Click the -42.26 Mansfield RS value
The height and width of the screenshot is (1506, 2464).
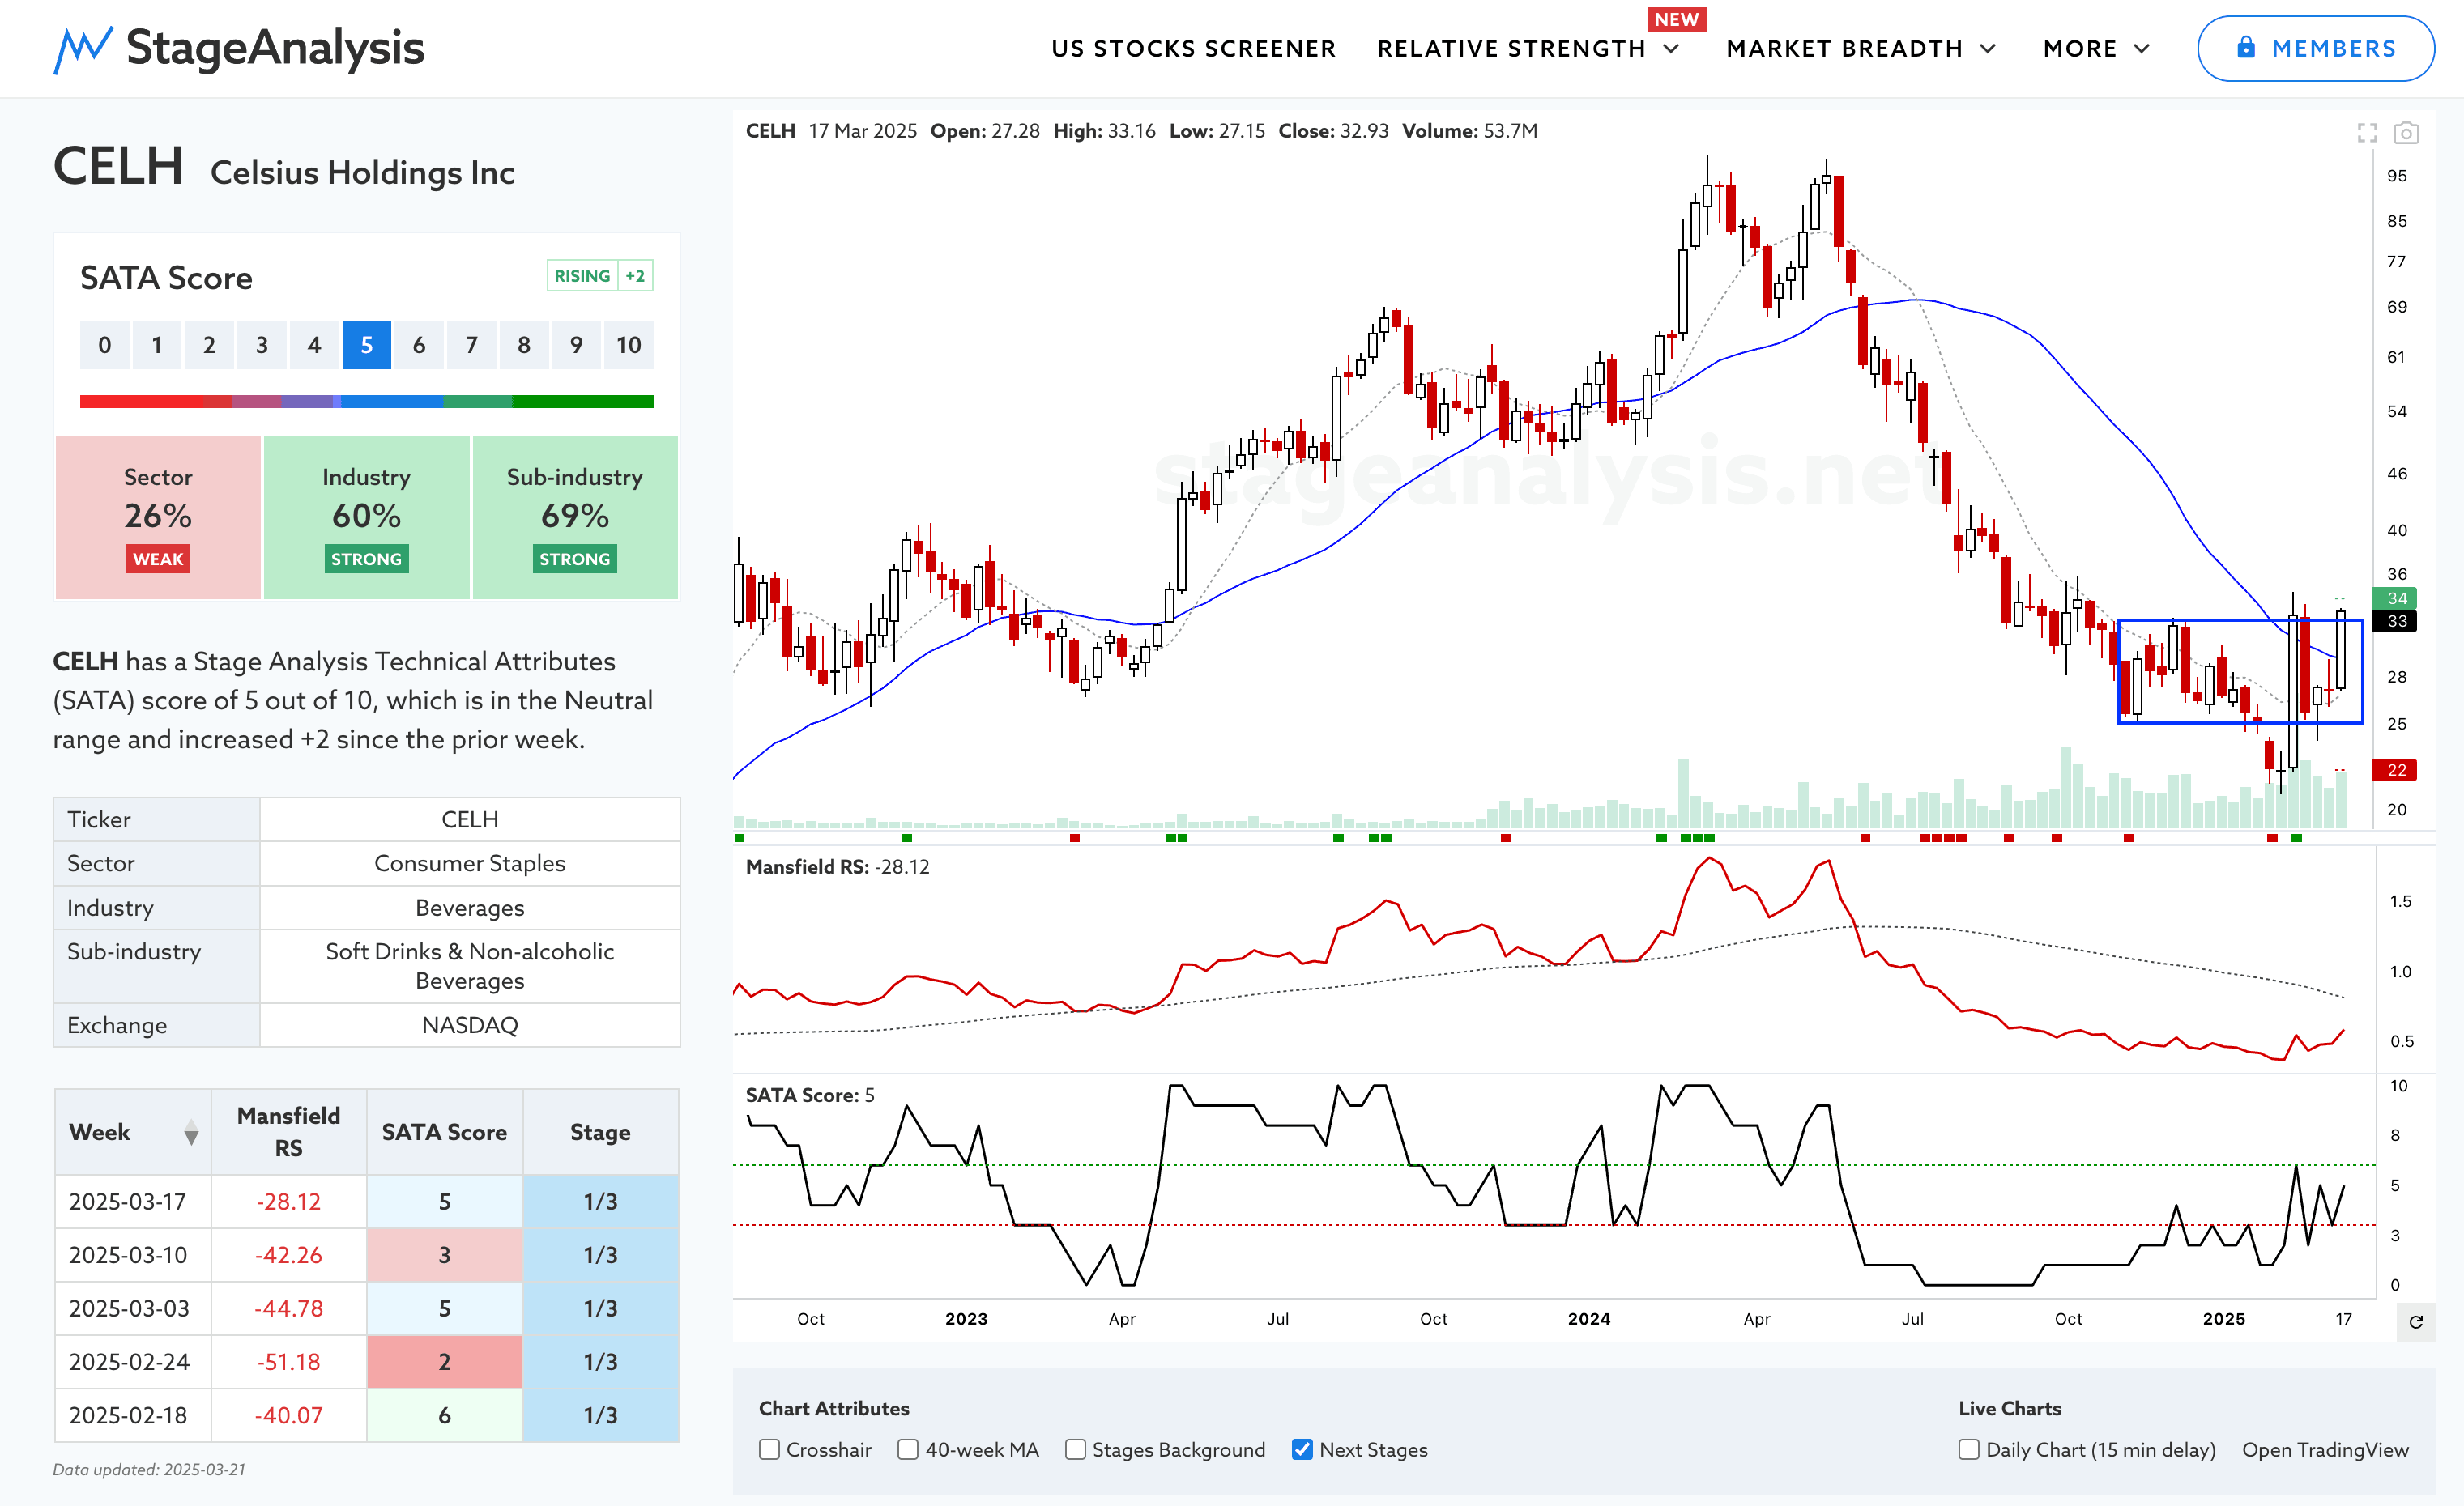point(289,1255)
